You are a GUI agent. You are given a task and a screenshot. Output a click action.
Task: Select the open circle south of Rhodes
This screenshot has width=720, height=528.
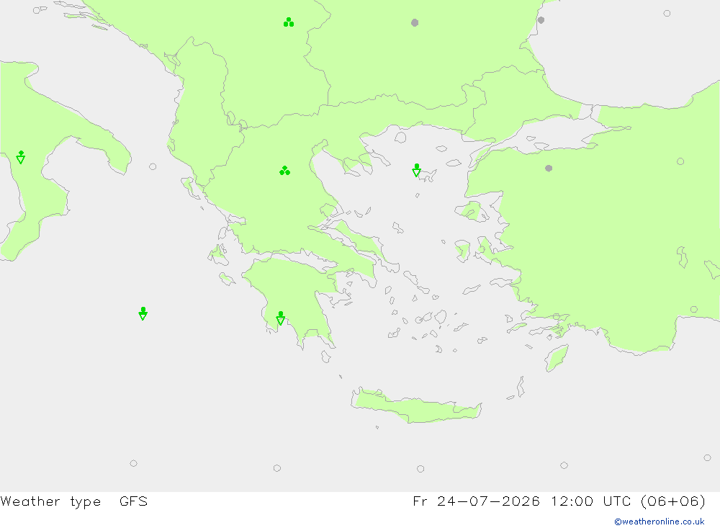coord(564,465)
